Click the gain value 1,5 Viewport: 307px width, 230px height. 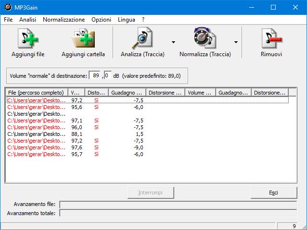tap(140, 134)
